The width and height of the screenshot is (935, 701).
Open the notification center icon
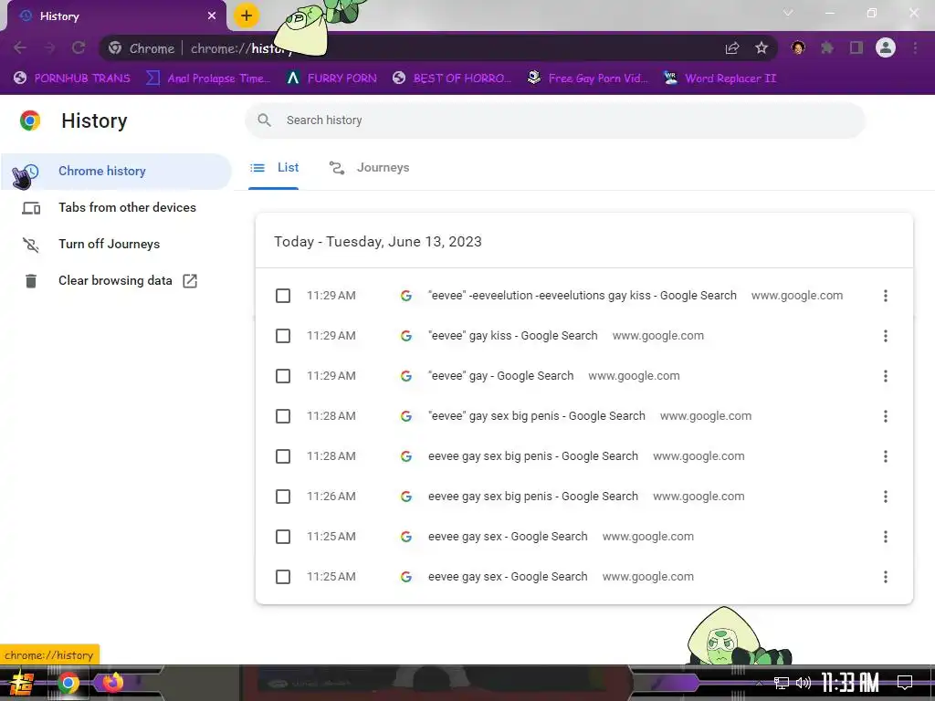[x=905, y=683]
